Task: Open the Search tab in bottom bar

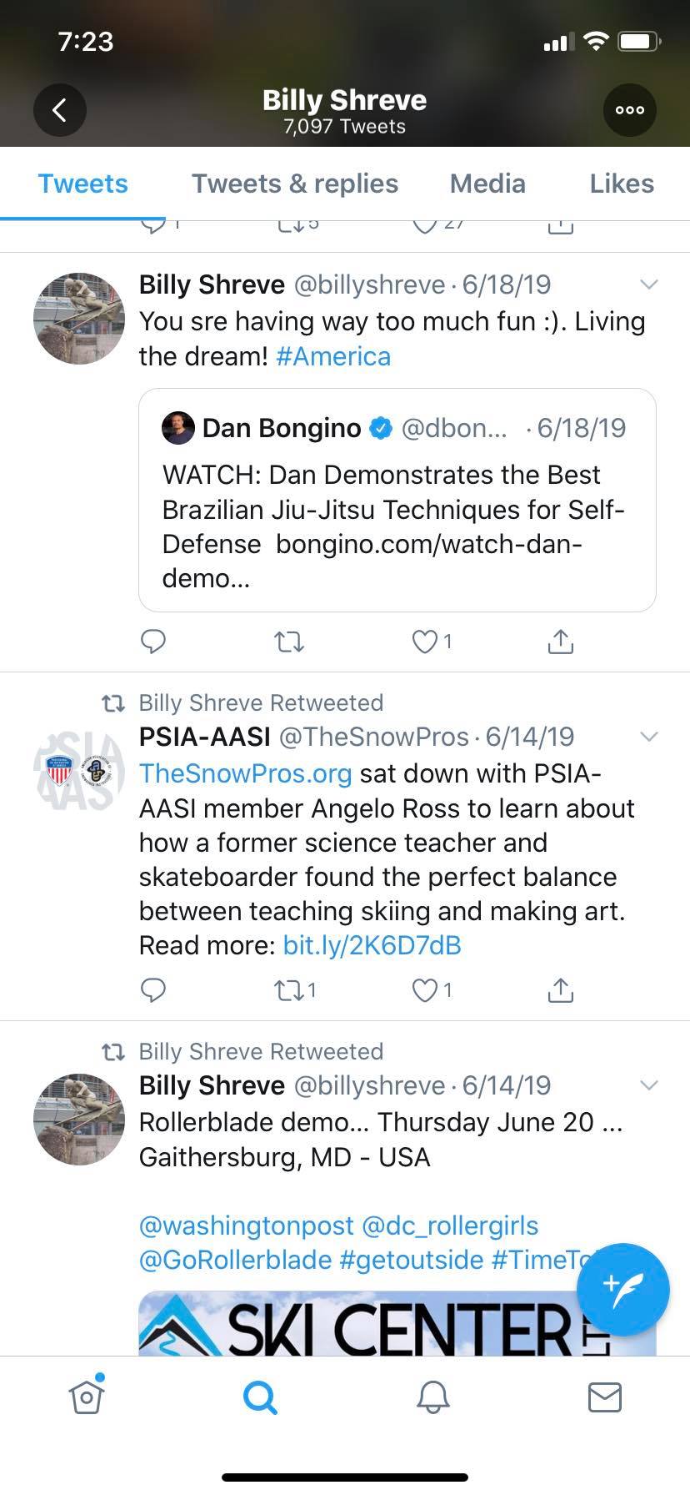Action: [x=260, y=1397]
